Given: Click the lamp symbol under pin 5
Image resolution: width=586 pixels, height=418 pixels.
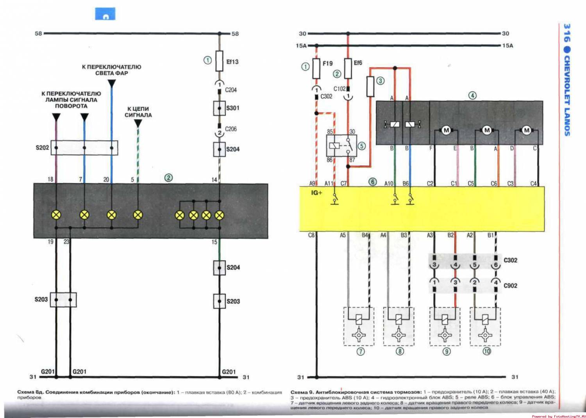Looking at the screenshot, I should 138,214.
